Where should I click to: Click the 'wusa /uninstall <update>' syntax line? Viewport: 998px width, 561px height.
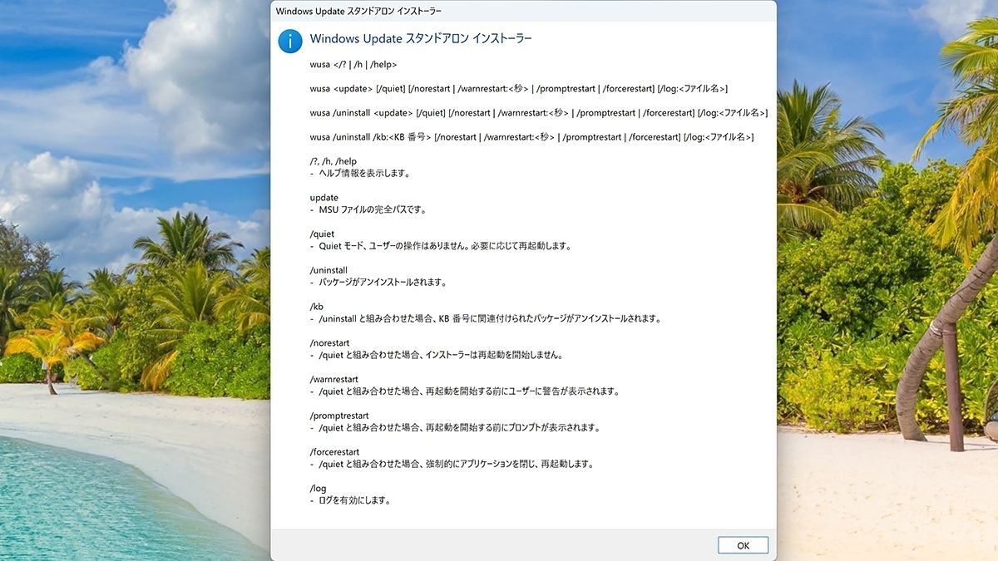539,112
